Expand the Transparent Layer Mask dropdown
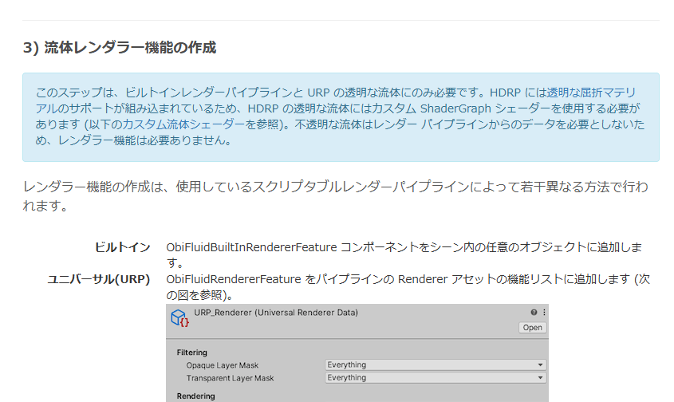The image size is (674, 402). tap(435, 378)
